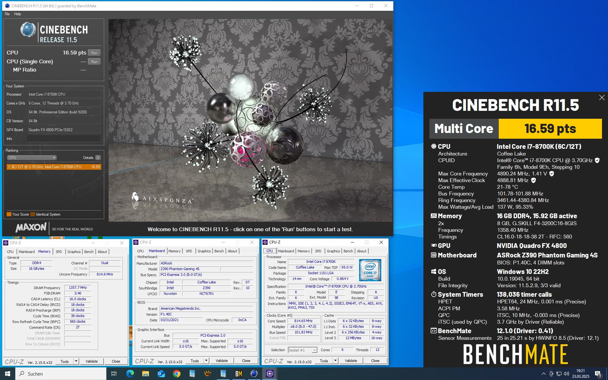Open the Mainboard tab in CPU-Z CPU window

click(286, 251)
